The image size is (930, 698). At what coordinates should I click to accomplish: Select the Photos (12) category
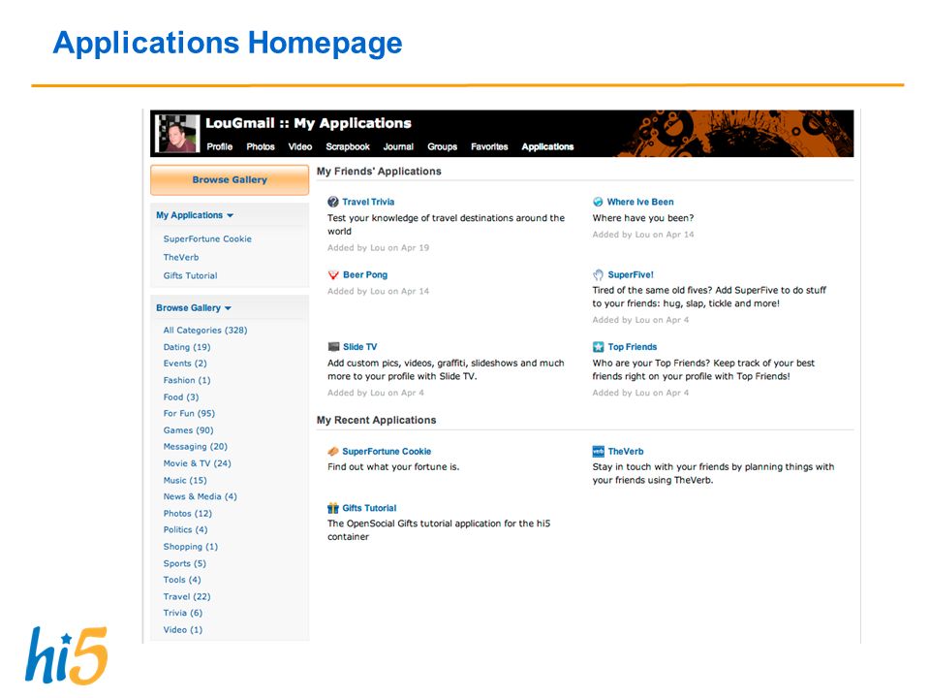pyautogui.click(x=187, y=514)
